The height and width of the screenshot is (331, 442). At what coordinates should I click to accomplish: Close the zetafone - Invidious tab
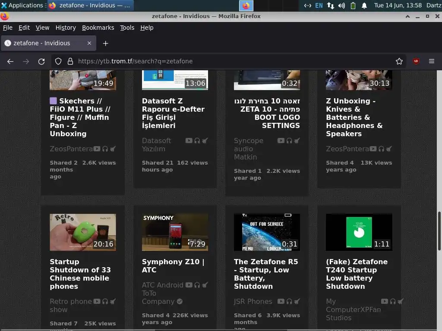(x=89, y=43)
